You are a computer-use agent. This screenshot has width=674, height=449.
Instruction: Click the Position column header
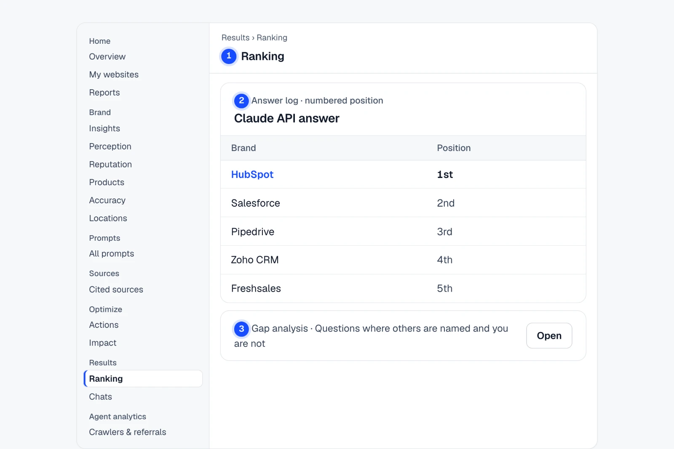pos(454,148)
